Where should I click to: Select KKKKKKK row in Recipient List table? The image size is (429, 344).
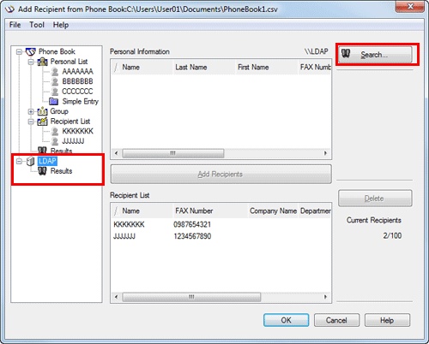pyautogui.click(x=221, y=224)
